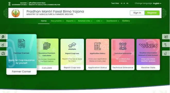Screen dimensions: 170x93
Task: Expand the Documents dropdown menu
Action: click(57, 21)
